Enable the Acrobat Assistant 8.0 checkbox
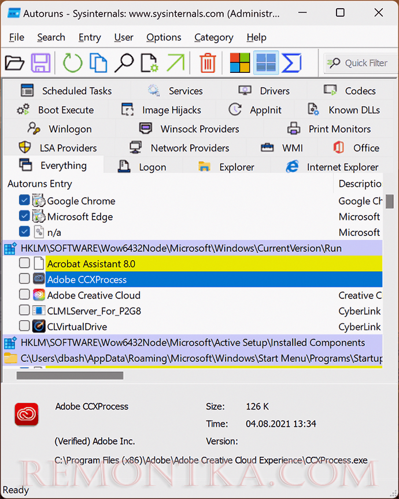The image size is (399, 499). [x=24, y=263]
